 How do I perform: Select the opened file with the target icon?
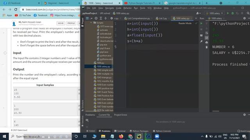point(96,18)
